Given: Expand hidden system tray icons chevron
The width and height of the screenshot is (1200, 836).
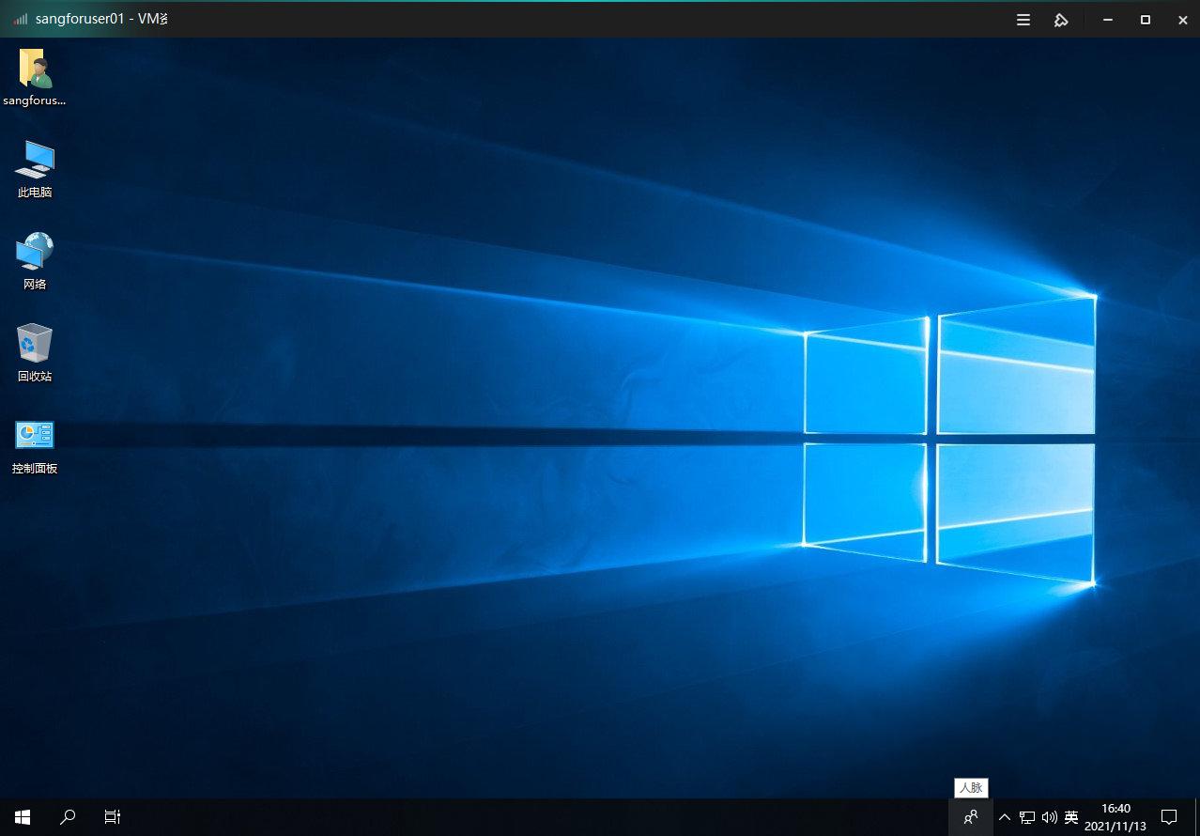Looking at the screenshot, I should 1005,817.
